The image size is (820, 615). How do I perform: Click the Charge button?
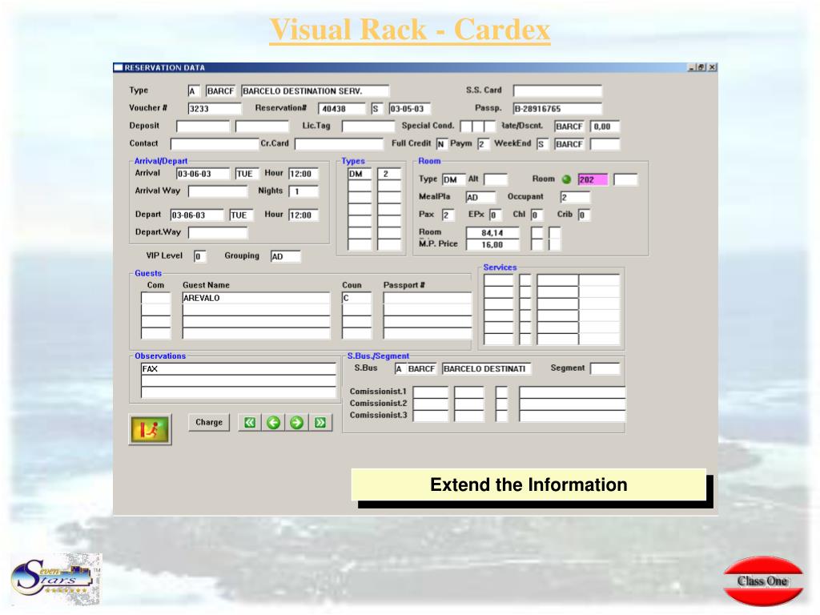pyautogui.click(x=209, y=423)
